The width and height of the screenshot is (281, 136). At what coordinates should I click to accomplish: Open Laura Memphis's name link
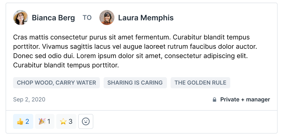pos(146,18)
